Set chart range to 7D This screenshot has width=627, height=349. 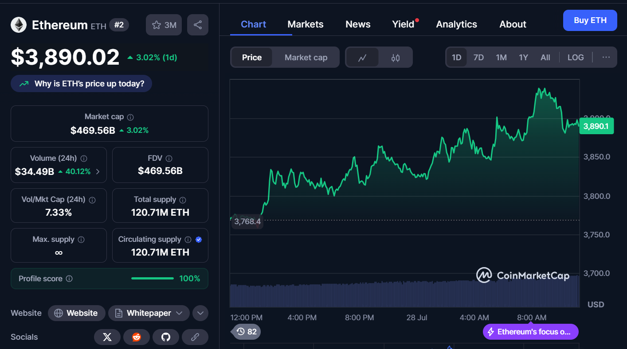pos(478,58)
